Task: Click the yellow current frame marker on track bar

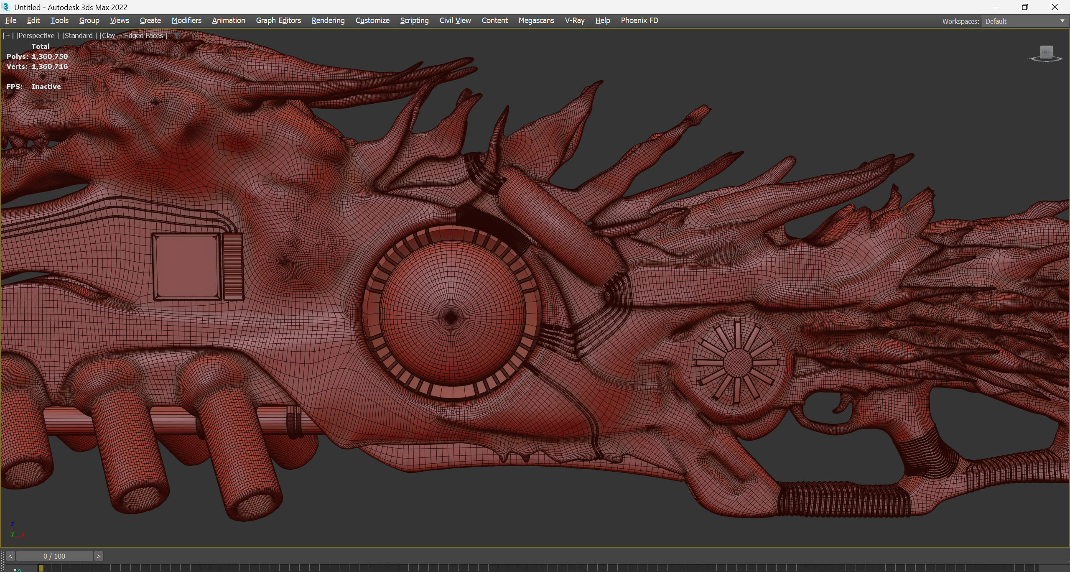Action: pos(41,568)
